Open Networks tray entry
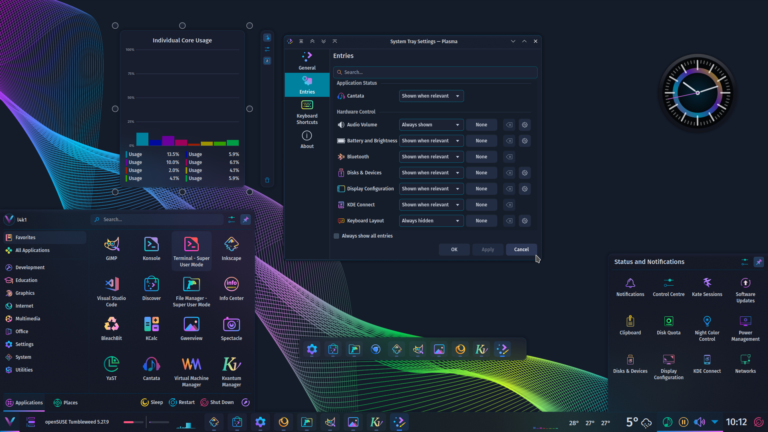The image size is (768, 432). [x=746, y=364]
